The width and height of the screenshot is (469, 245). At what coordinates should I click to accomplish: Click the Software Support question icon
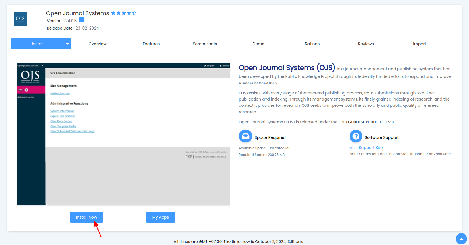(x=356, y=136)
